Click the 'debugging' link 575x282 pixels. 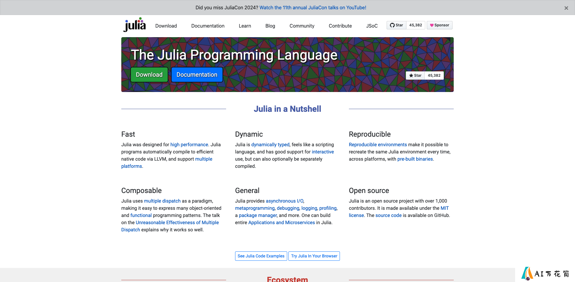point(288,208)
